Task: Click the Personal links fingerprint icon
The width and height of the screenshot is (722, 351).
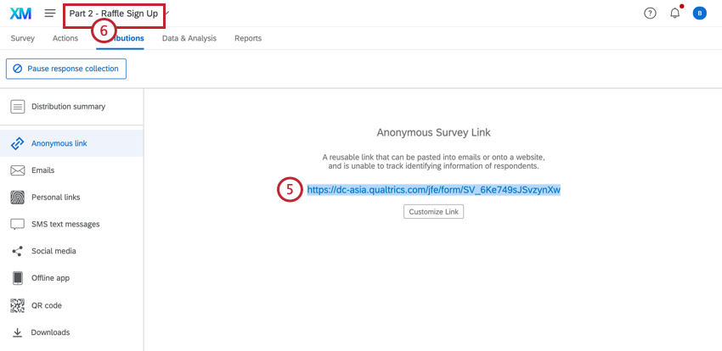Action: pos(17,198)
